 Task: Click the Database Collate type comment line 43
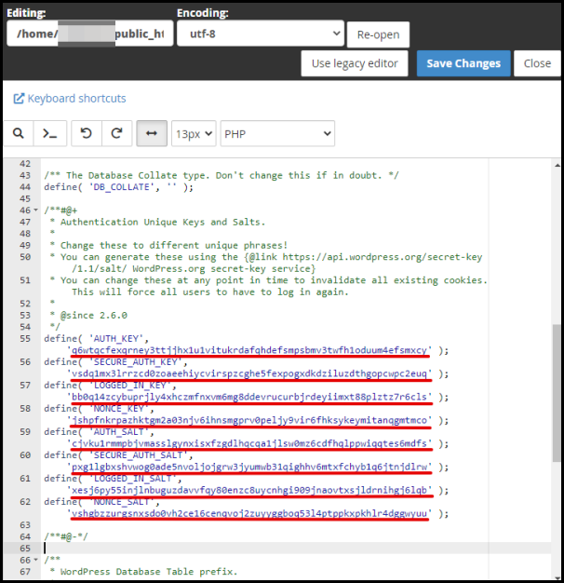[x=222, y=175]
